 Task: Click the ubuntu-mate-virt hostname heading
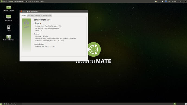point(42,20)
